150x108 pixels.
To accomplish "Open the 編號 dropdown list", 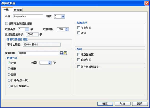I will [x=63, y=16].
